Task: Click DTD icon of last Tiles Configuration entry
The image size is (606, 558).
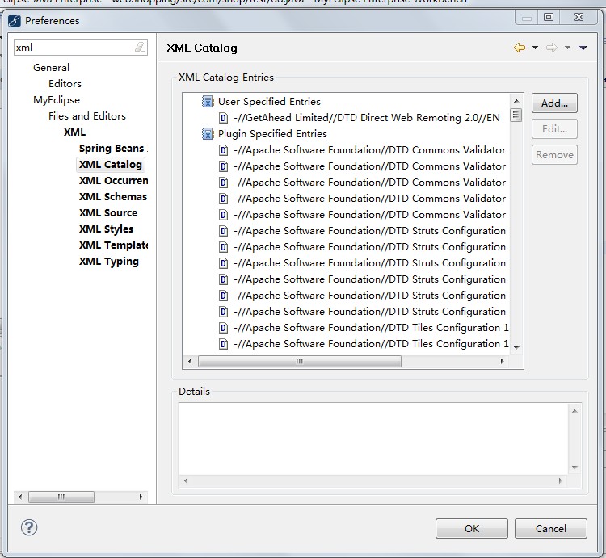Action: click(x=223, y=344)
